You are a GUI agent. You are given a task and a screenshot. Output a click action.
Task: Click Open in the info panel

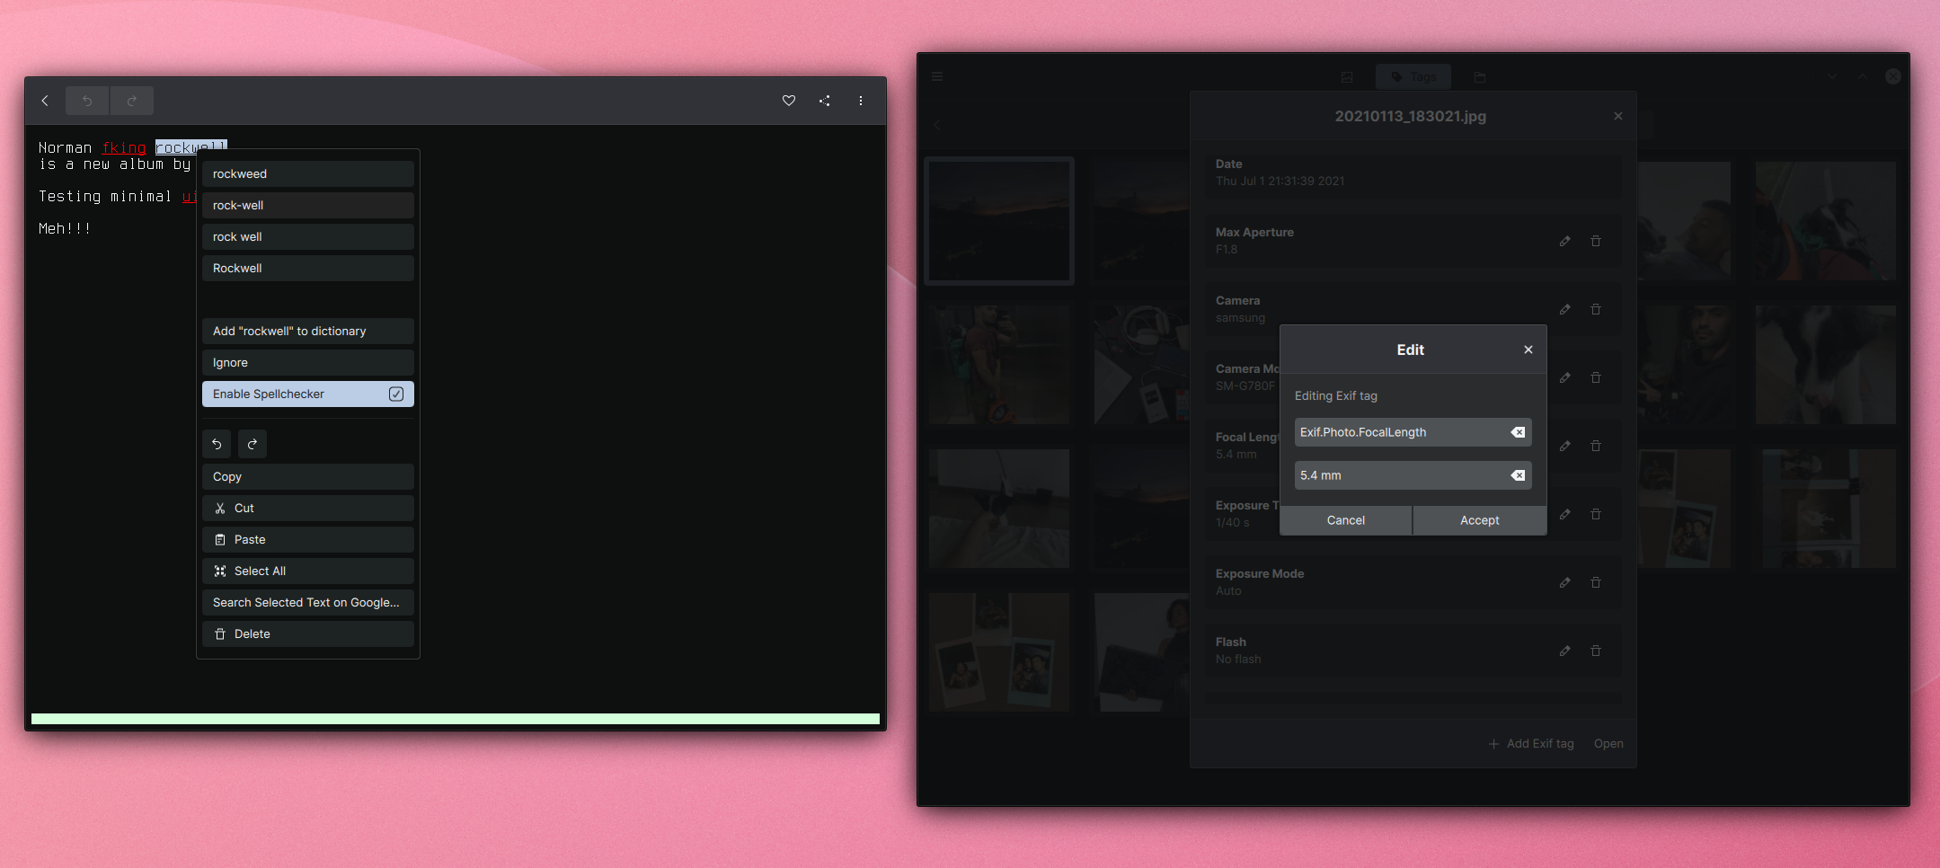[1608, 744]
